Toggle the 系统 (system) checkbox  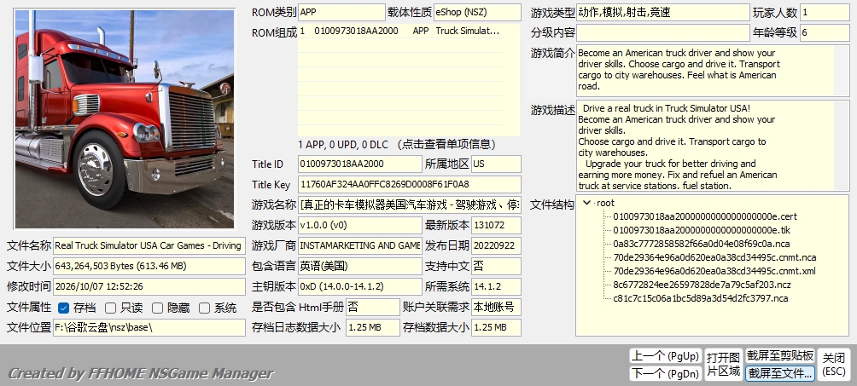point(204,308)
